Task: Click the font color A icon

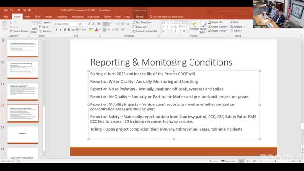Action: [97, 30]
